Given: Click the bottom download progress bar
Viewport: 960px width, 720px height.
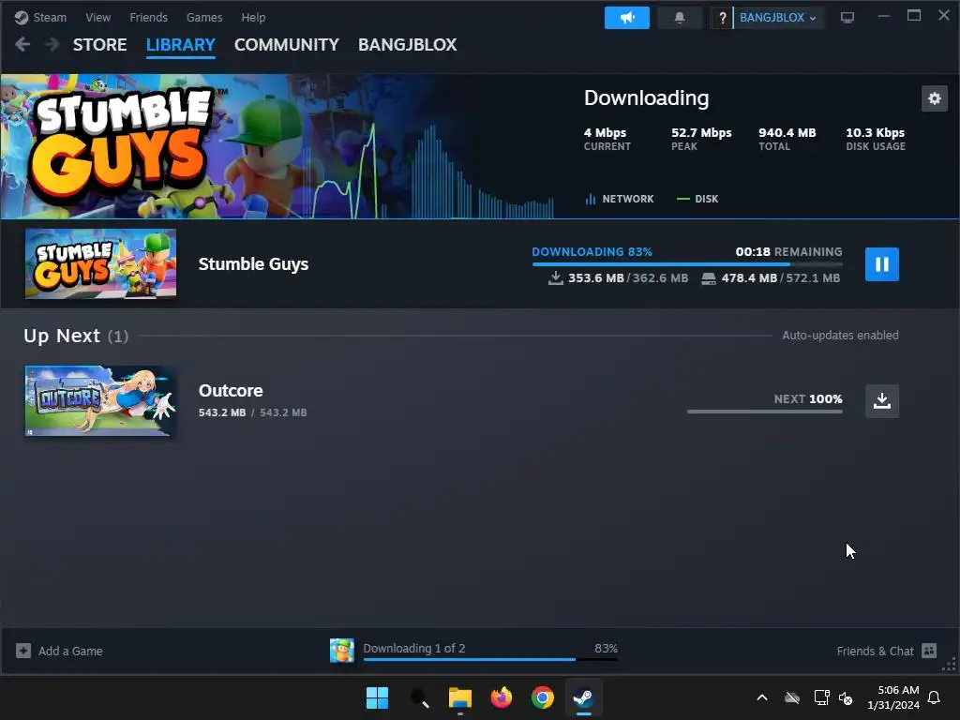Looking at the screenshot, I should point(490,659).
